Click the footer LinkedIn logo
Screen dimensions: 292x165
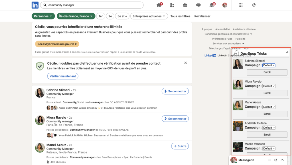210,55
